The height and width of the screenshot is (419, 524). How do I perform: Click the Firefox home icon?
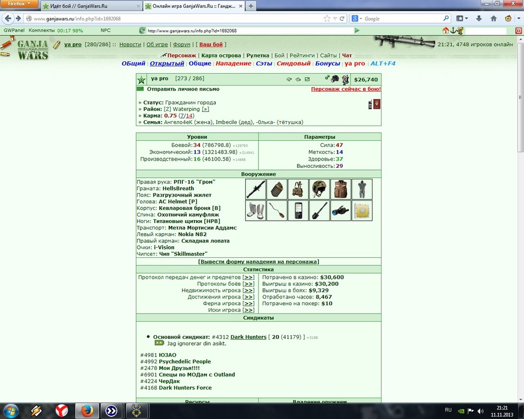(x=493, y=19)
